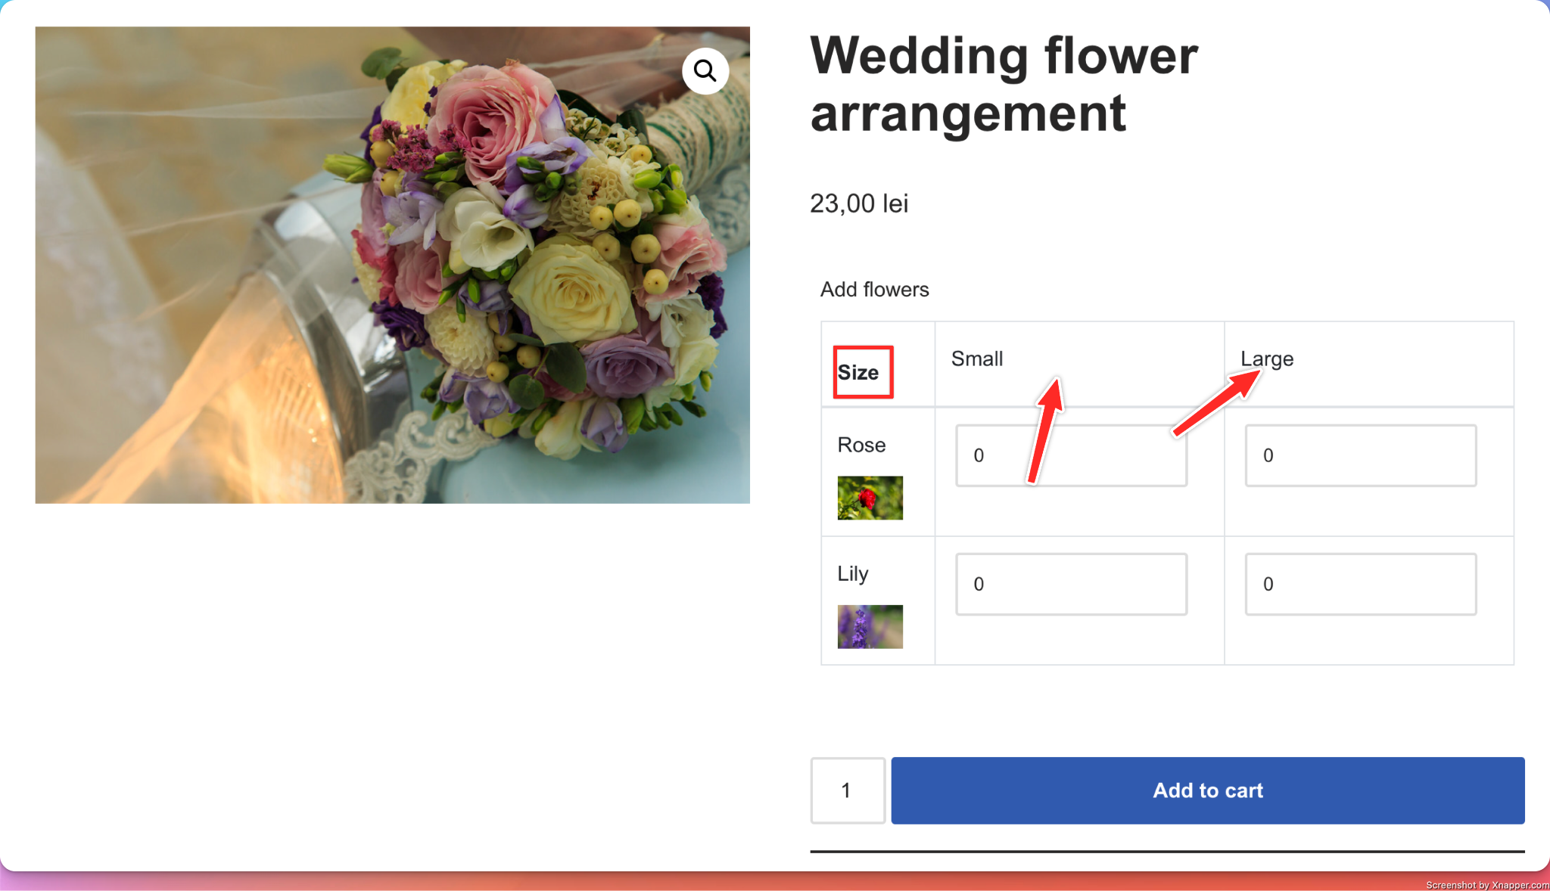Viewport: 1550px width, 891px height.
Task: Focus the Large Rose quantity field
Action: 1360,455
